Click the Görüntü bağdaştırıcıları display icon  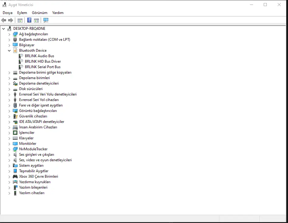[x=15, y=111]
